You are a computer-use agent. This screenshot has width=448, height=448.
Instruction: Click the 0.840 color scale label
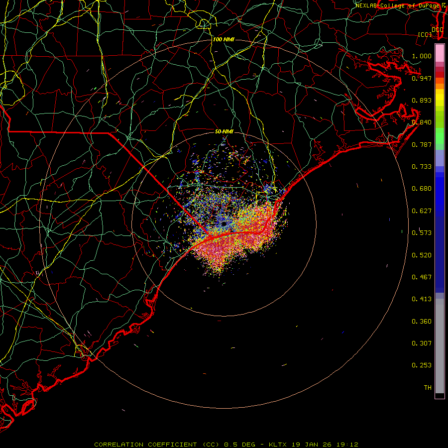(x=422, y=122)
